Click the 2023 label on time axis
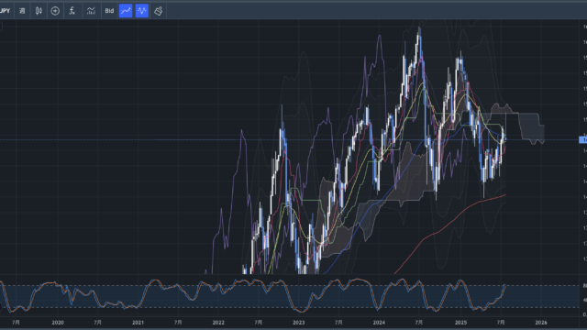Viewport: 587px width, 330px height. pos(298,323)
